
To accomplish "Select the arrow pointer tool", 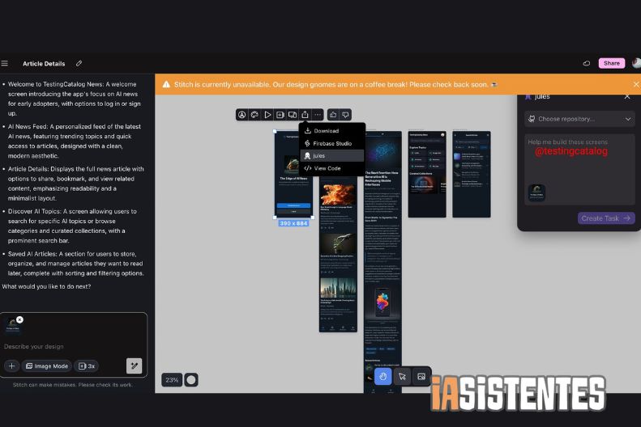I will (402, 376).
